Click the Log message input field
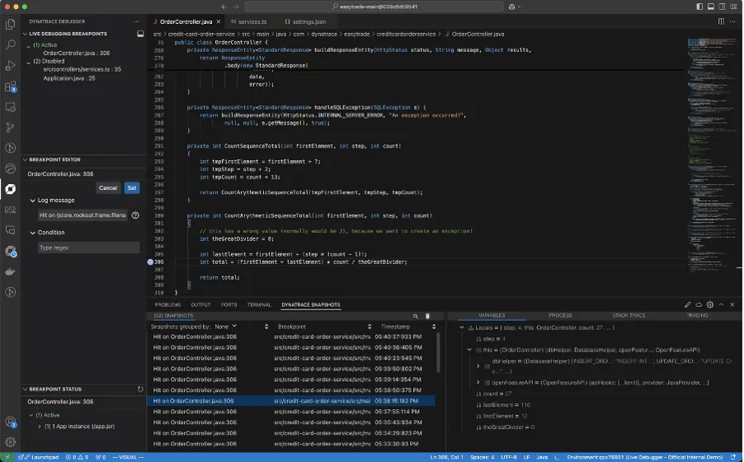 (82, 215)
